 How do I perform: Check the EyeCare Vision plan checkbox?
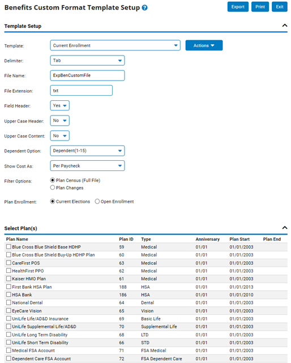8,310
